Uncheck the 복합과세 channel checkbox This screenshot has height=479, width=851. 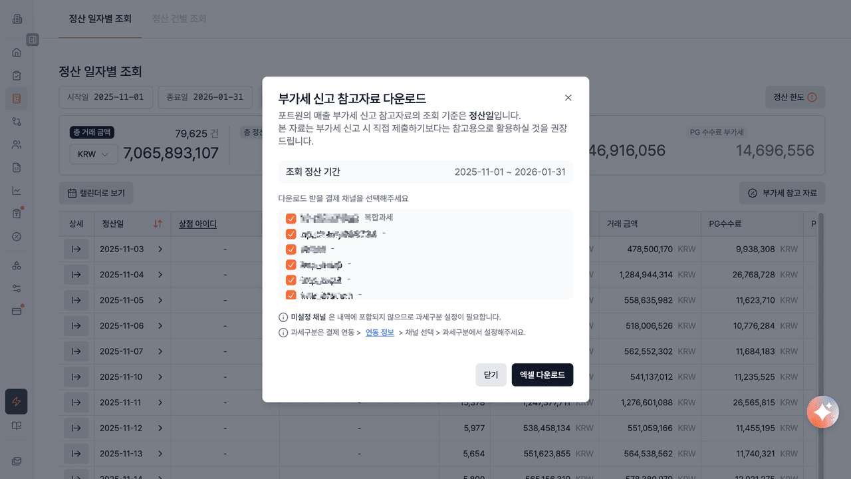point(291,219)
